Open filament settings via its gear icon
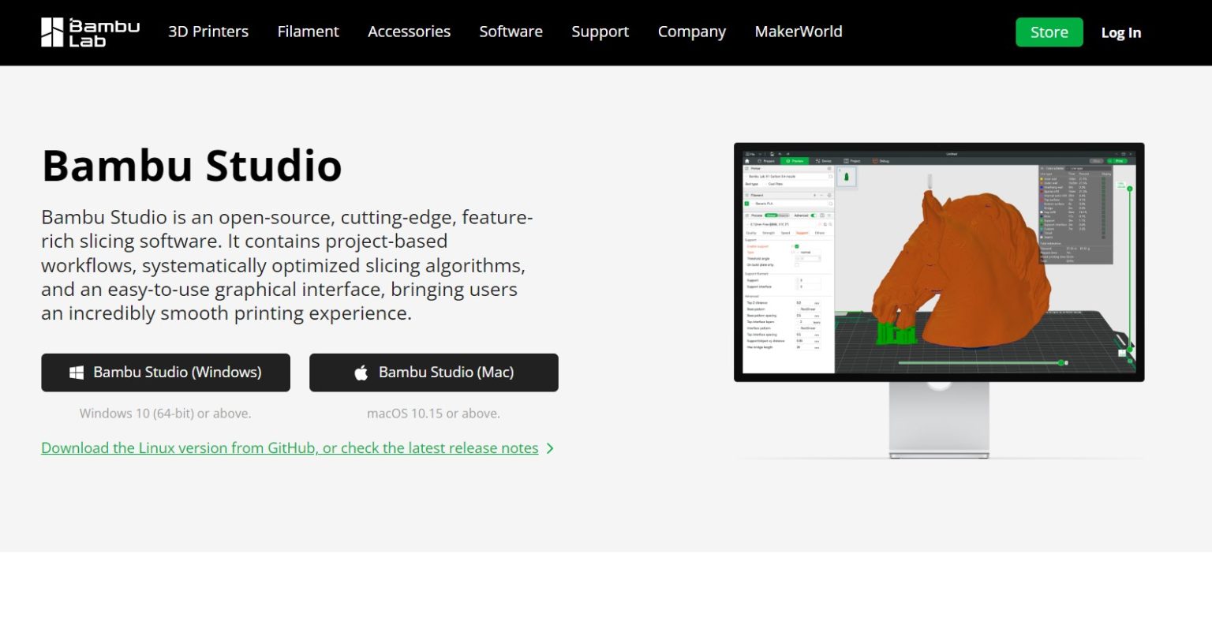Viewport: 1212px width, 618px height. click(829, 195)
